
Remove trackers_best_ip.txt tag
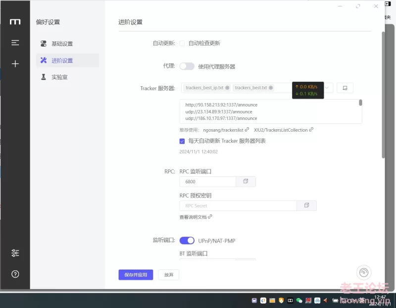coord(227,88)
